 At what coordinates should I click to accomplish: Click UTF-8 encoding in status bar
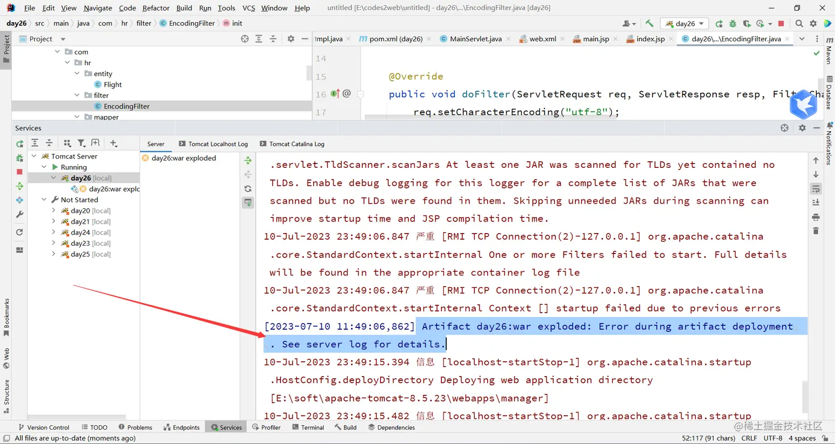(x=773, y=438)
